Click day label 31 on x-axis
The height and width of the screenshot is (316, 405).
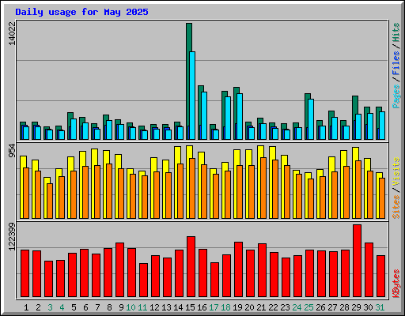(x=380, y=307)
